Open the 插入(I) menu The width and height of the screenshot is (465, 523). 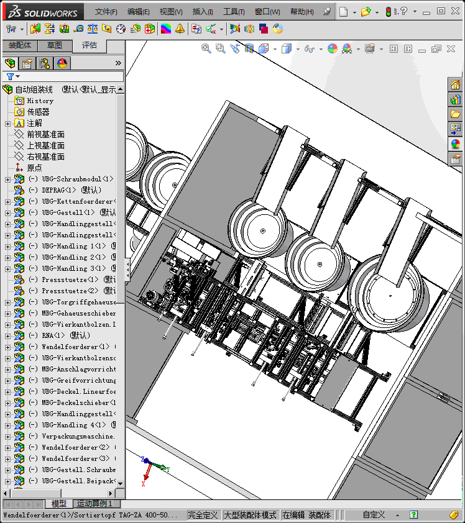[x=202, y=12]
